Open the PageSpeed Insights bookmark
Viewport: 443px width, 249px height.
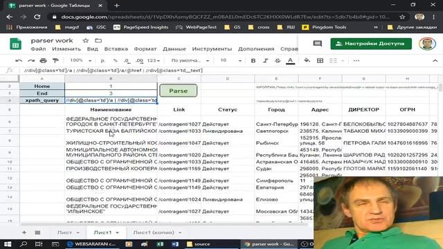(141, 27)
